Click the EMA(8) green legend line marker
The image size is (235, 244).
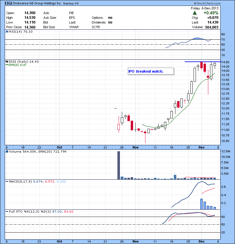point(7,65)
